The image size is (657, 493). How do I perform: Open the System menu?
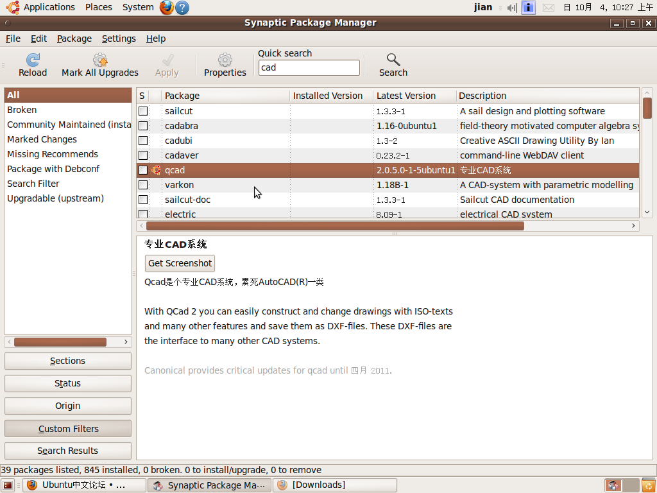click(138, 8)
